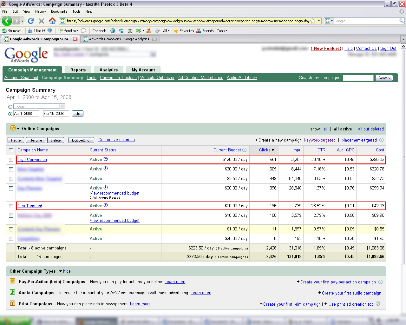Viewport: 406px width, 325px height.
Task: Open the Send to dropdown
Action: [68, 31]
